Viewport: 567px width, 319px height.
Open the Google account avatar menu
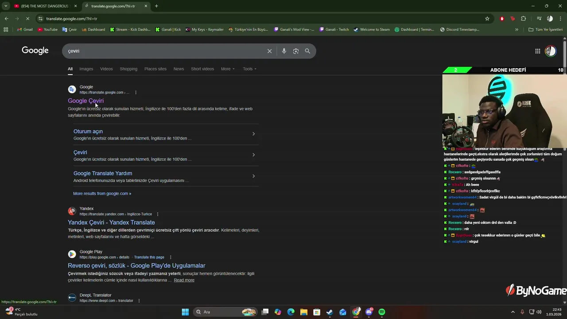coord(550,51)
